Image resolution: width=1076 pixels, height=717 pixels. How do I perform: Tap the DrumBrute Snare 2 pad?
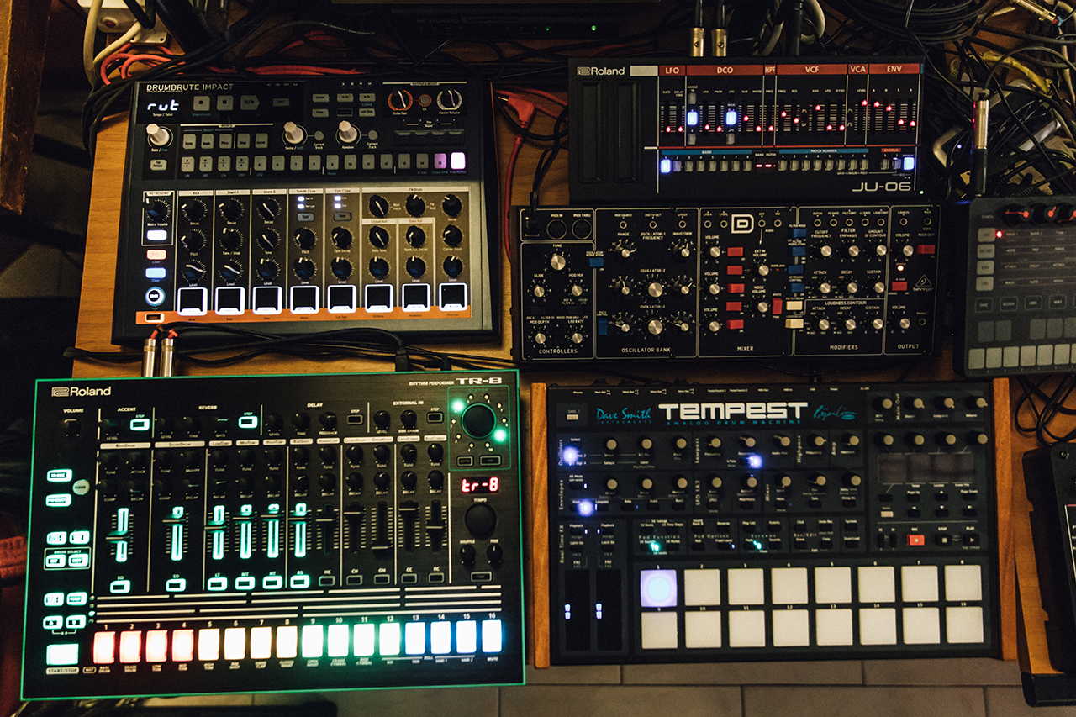tap(267, 300)
